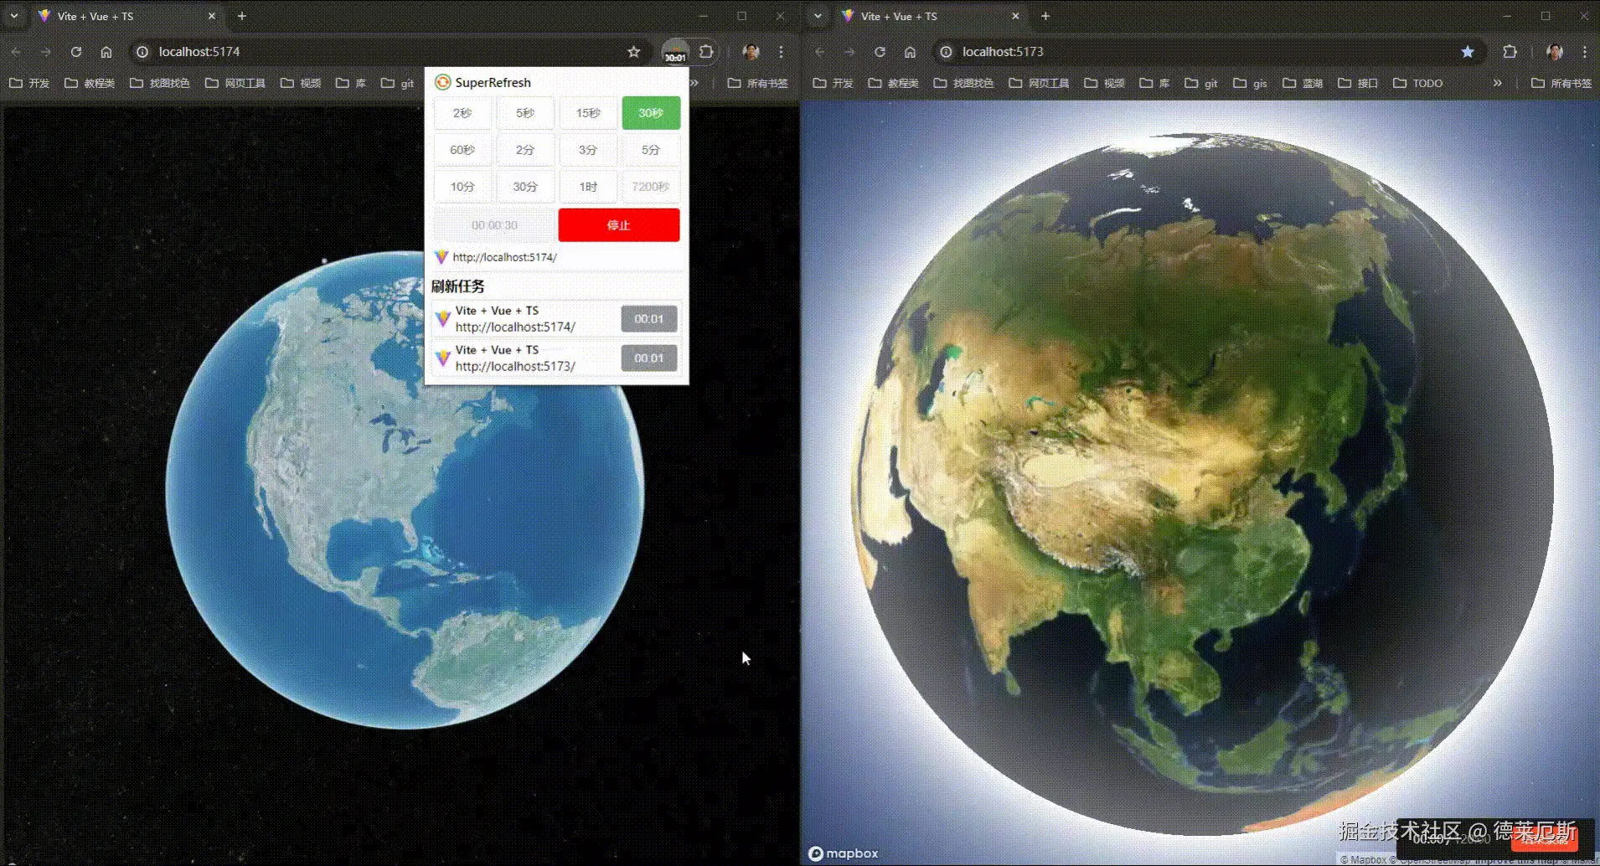Go forward in the localhost:5173 window
The width and height of the screenshot is (1600, 866).
(x=849, y=52)
